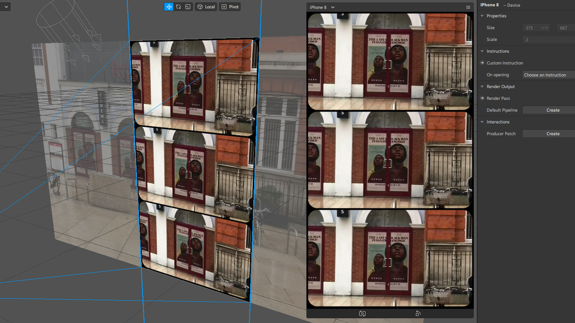575x323 pixels.
Task: Open the simulator hamburger menu
Action: pos(468,7)
